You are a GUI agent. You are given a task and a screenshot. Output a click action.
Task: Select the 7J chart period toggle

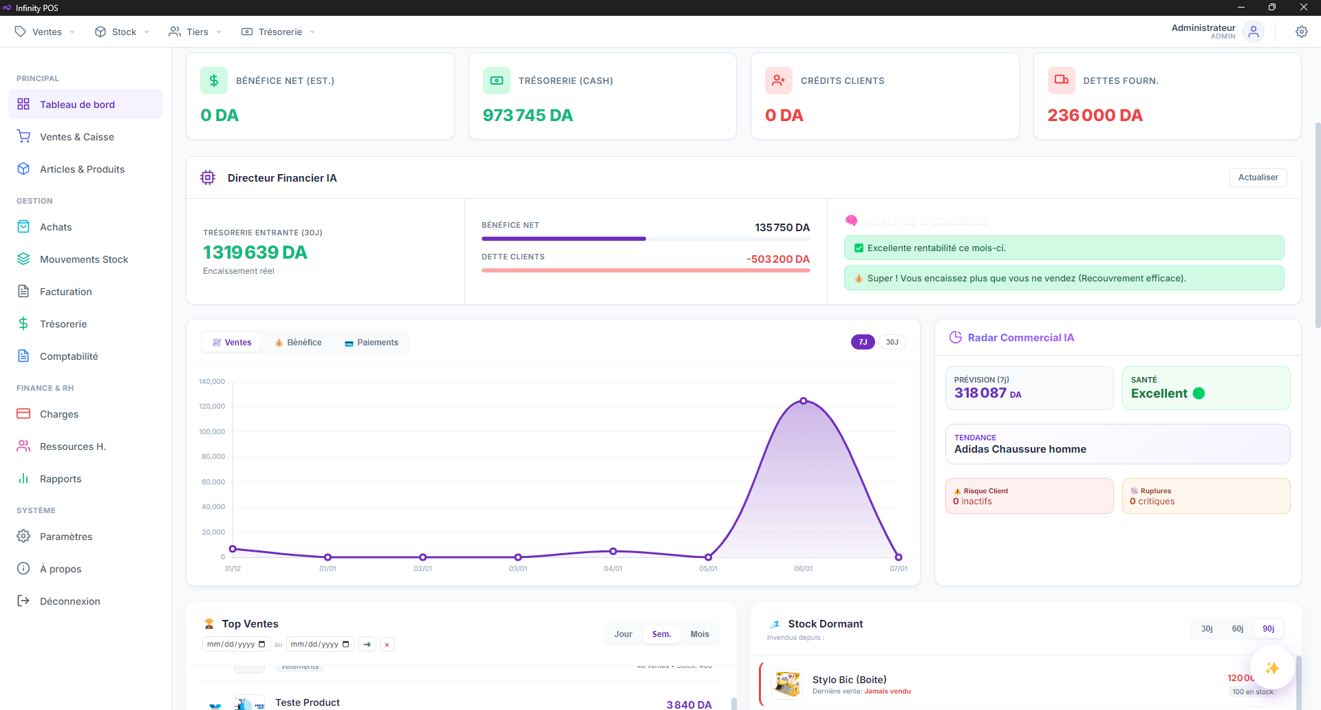pos(863,342)
